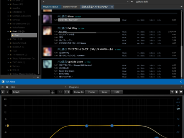Open the tab list dropdown arrow at right

coord(181,7)
